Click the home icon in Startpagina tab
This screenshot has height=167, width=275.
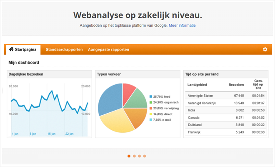pyautogui.click(x=11, y=49)
